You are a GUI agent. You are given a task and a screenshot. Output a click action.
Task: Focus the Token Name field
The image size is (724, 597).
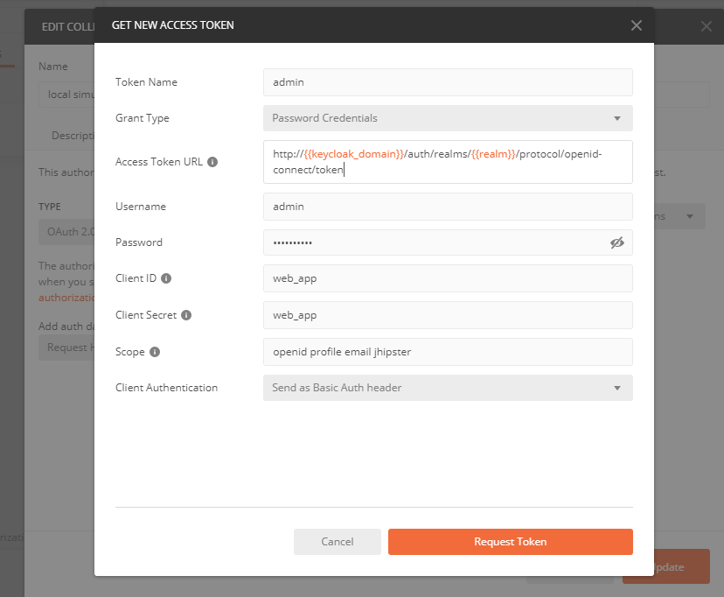(x=448, y=82)
